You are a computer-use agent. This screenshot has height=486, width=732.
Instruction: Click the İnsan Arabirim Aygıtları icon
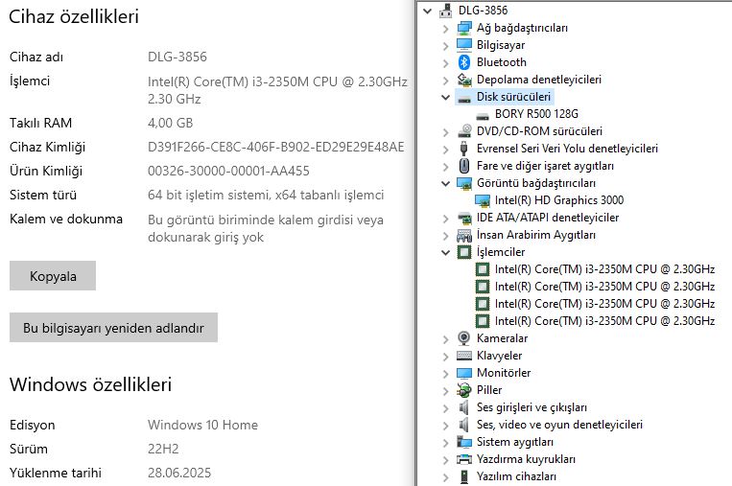click(464, 235)
